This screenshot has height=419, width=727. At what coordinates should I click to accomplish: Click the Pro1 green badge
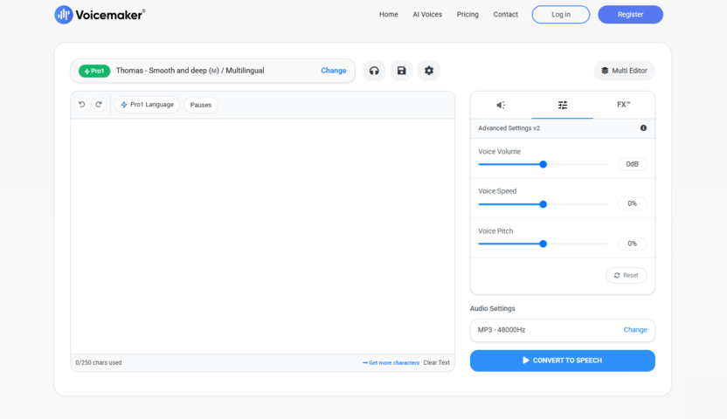click(94, 71)
